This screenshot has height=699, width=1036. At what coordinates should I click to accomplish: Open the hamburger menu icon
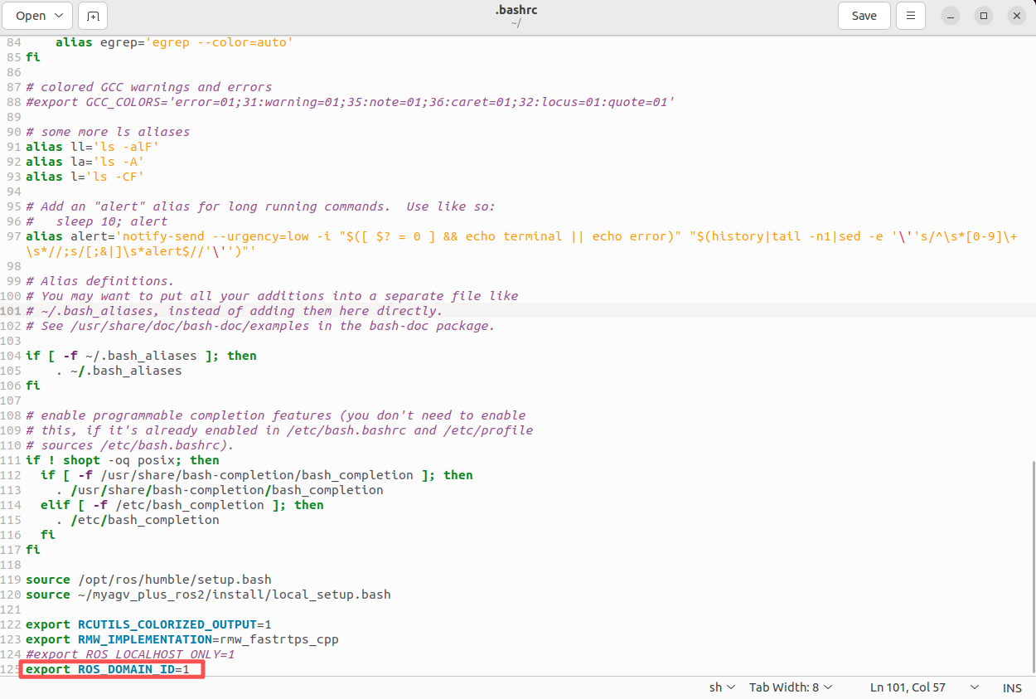pos(911,16)
